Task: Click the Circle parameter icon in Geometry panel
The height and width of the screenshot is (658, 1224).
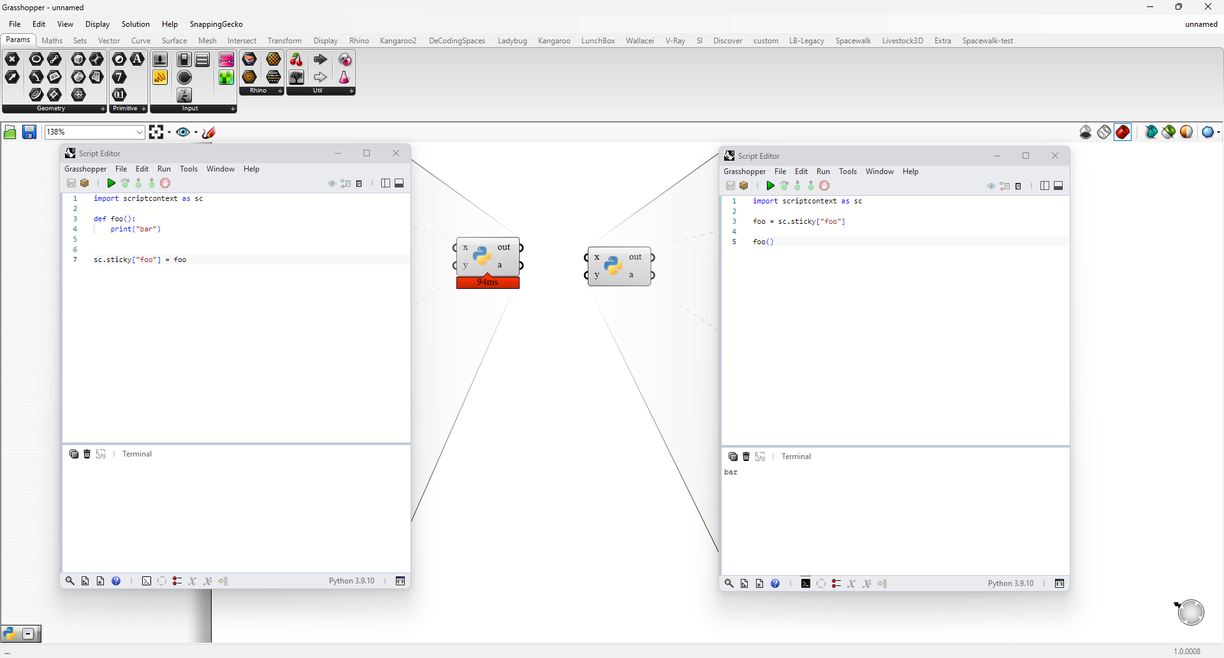Action: [x=36, y=59]
